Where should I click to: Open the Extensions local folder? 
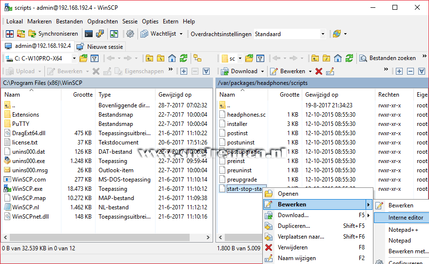25,115
